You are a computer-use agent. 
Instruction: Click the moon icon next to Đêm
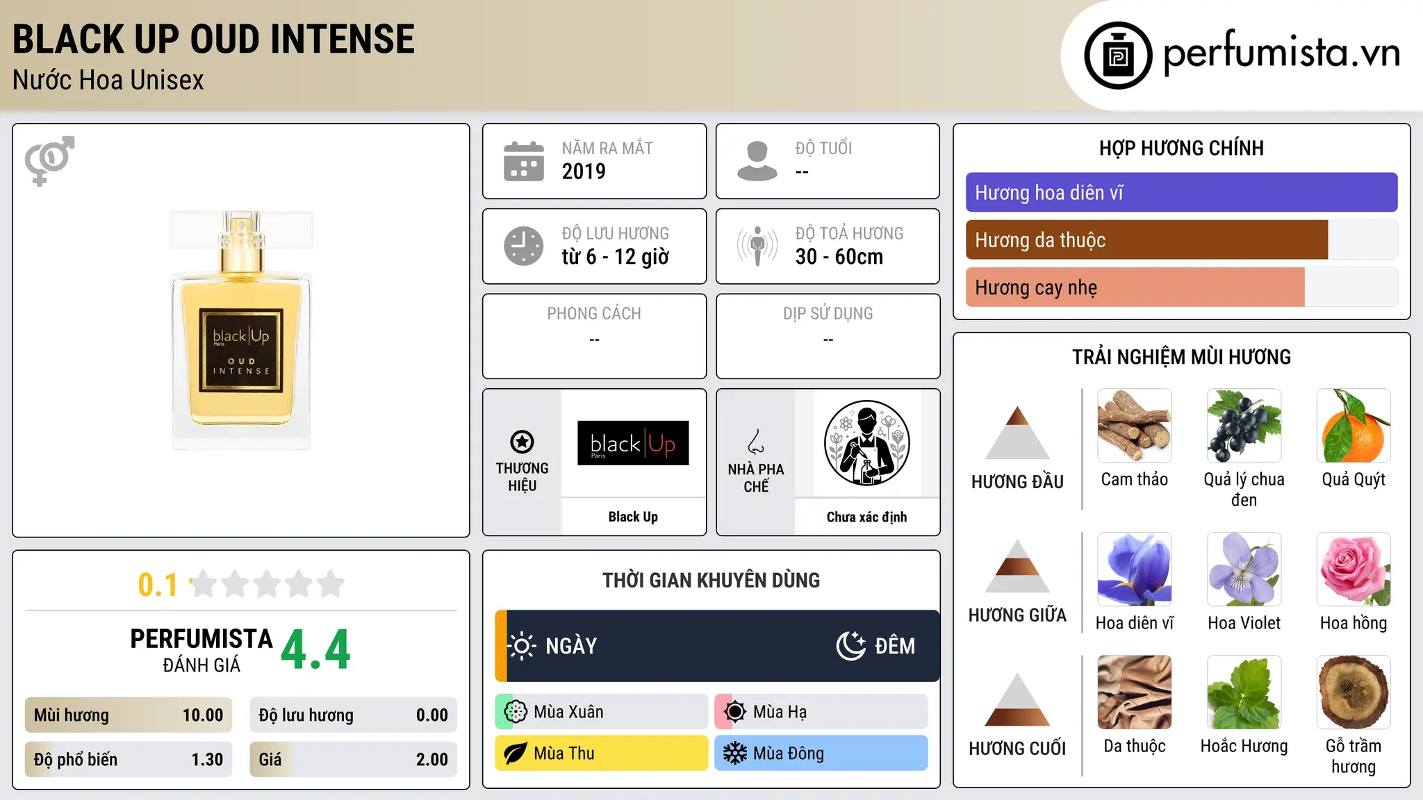pyautogui.click(x=851, y=646)
